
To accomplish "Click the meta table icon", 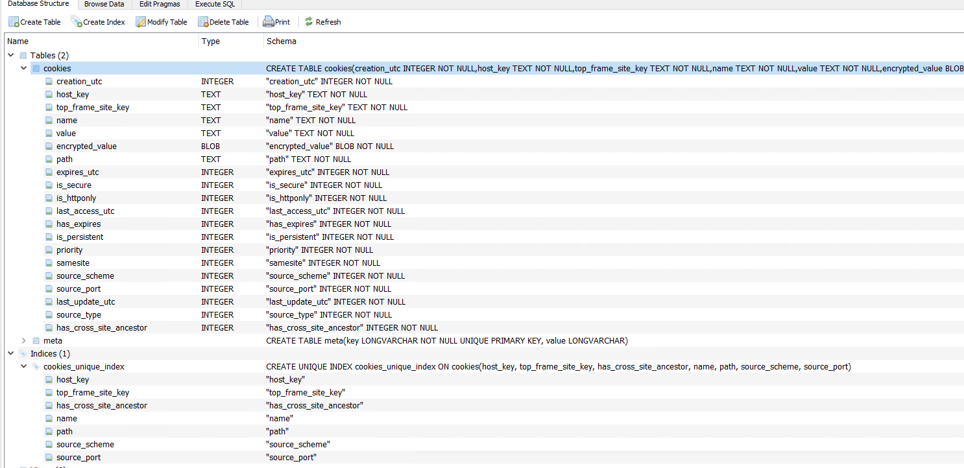I will coord(36,341).
